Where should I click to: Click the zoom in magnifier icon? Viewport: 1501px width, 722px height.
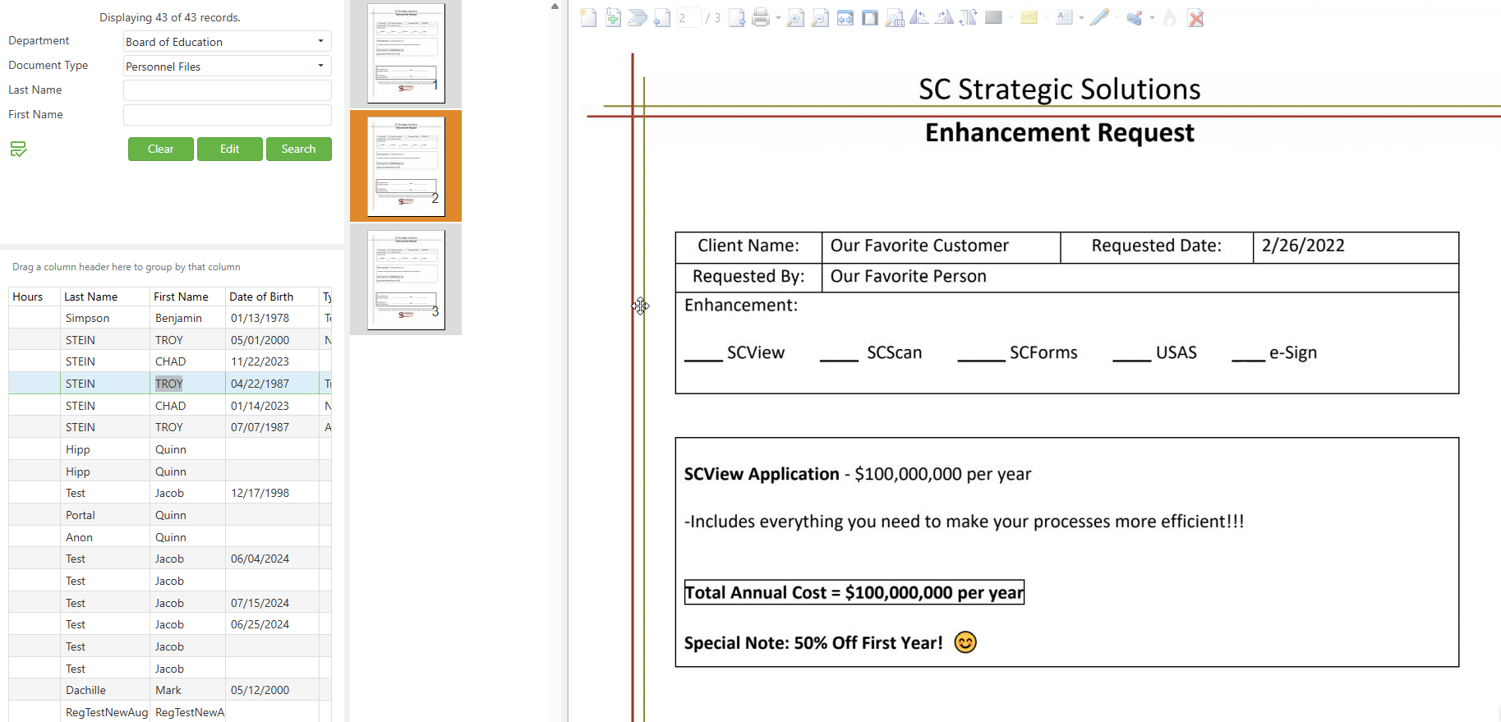[795, 17]
